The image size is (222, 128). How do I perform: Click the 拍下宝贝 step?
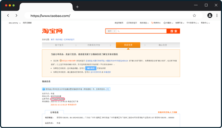[x=59, y=45]
